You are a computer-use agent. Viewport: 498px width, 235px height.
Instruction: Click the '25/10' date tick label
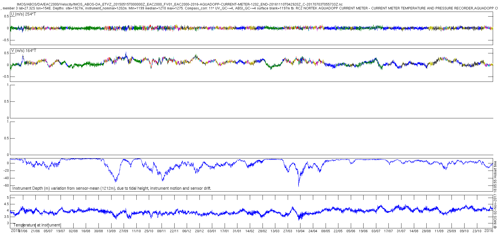tap(149, 231)
